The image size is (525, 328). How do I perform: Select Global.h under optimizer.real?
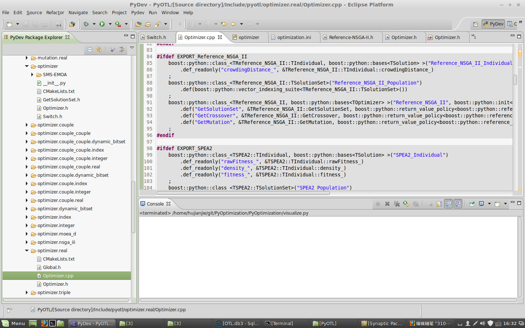[x=52, y=268]
